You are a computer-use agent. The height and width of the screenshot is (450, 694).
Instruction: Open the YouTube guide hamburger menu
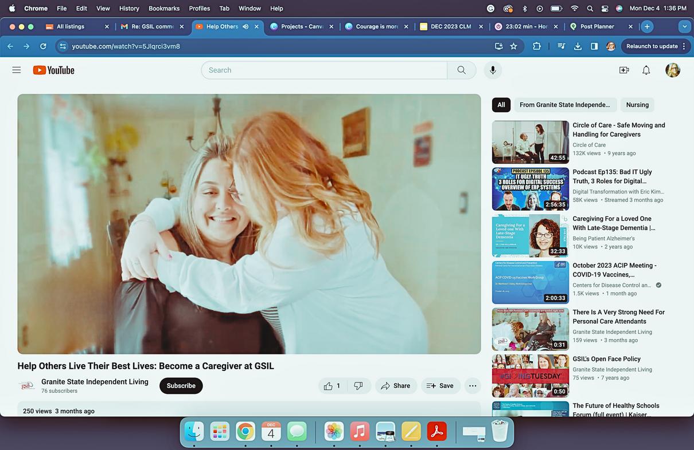17,70
